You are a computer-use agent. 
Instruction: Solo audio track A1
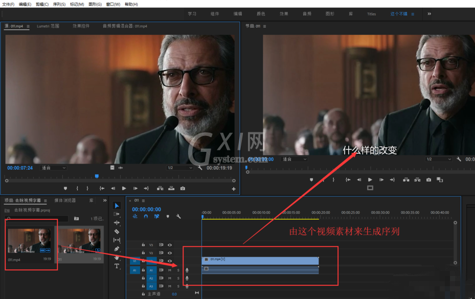coord(178,270)
